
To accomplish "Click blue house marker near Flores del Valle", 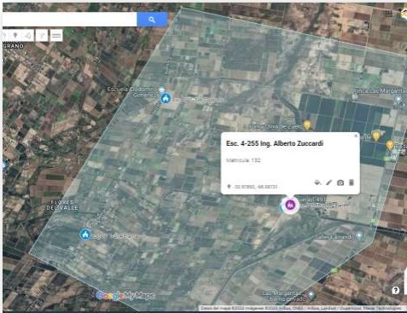I will (84, 235).
